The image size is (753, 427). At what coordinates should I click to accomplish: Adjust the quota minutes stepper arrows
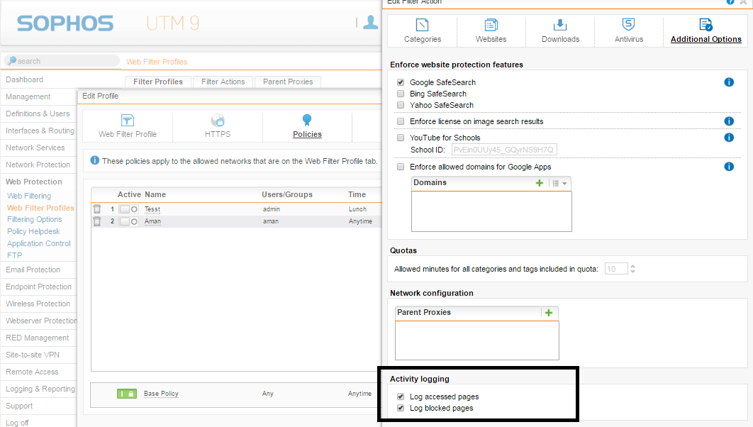pos(632,269)
